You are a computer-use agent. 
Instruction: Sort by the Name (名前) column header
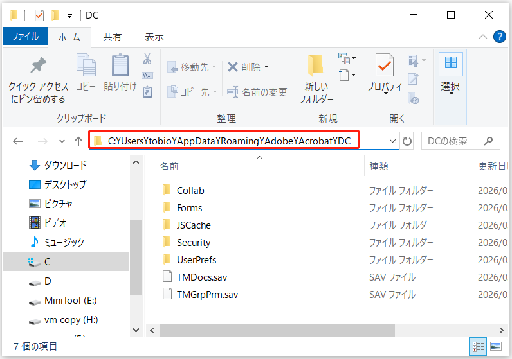(169, 166)
